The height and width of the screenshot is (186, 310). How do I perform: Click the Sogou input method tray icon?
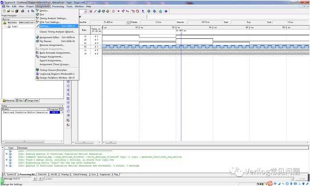(x=270, y=184)
